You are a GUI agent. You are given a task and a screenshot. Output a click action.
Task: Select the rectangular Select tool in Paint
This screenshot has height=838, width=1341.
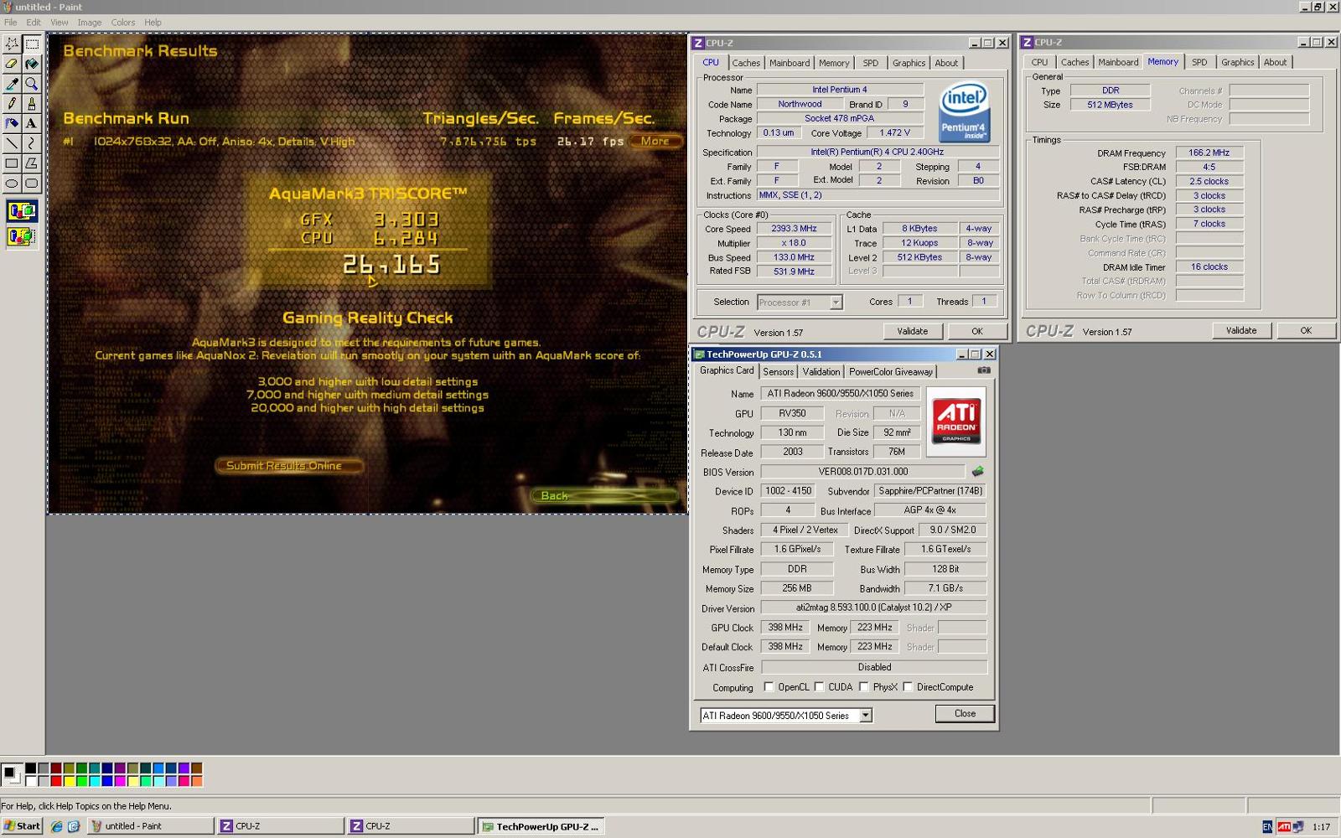32,44
